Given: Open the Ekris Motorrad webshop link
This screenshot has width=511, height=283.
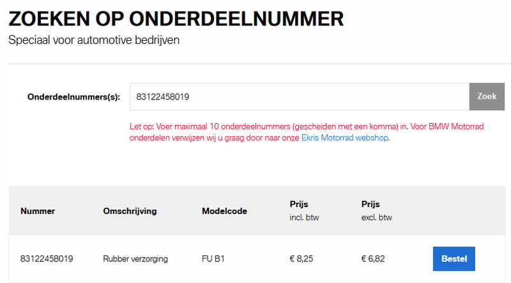Looking at the screenshot, I should [344, 137].
